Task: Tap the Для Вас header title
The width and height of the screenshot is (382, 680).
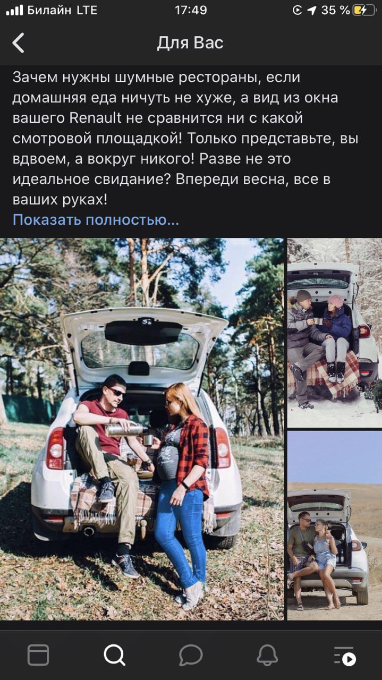Action: pos(190,43)
